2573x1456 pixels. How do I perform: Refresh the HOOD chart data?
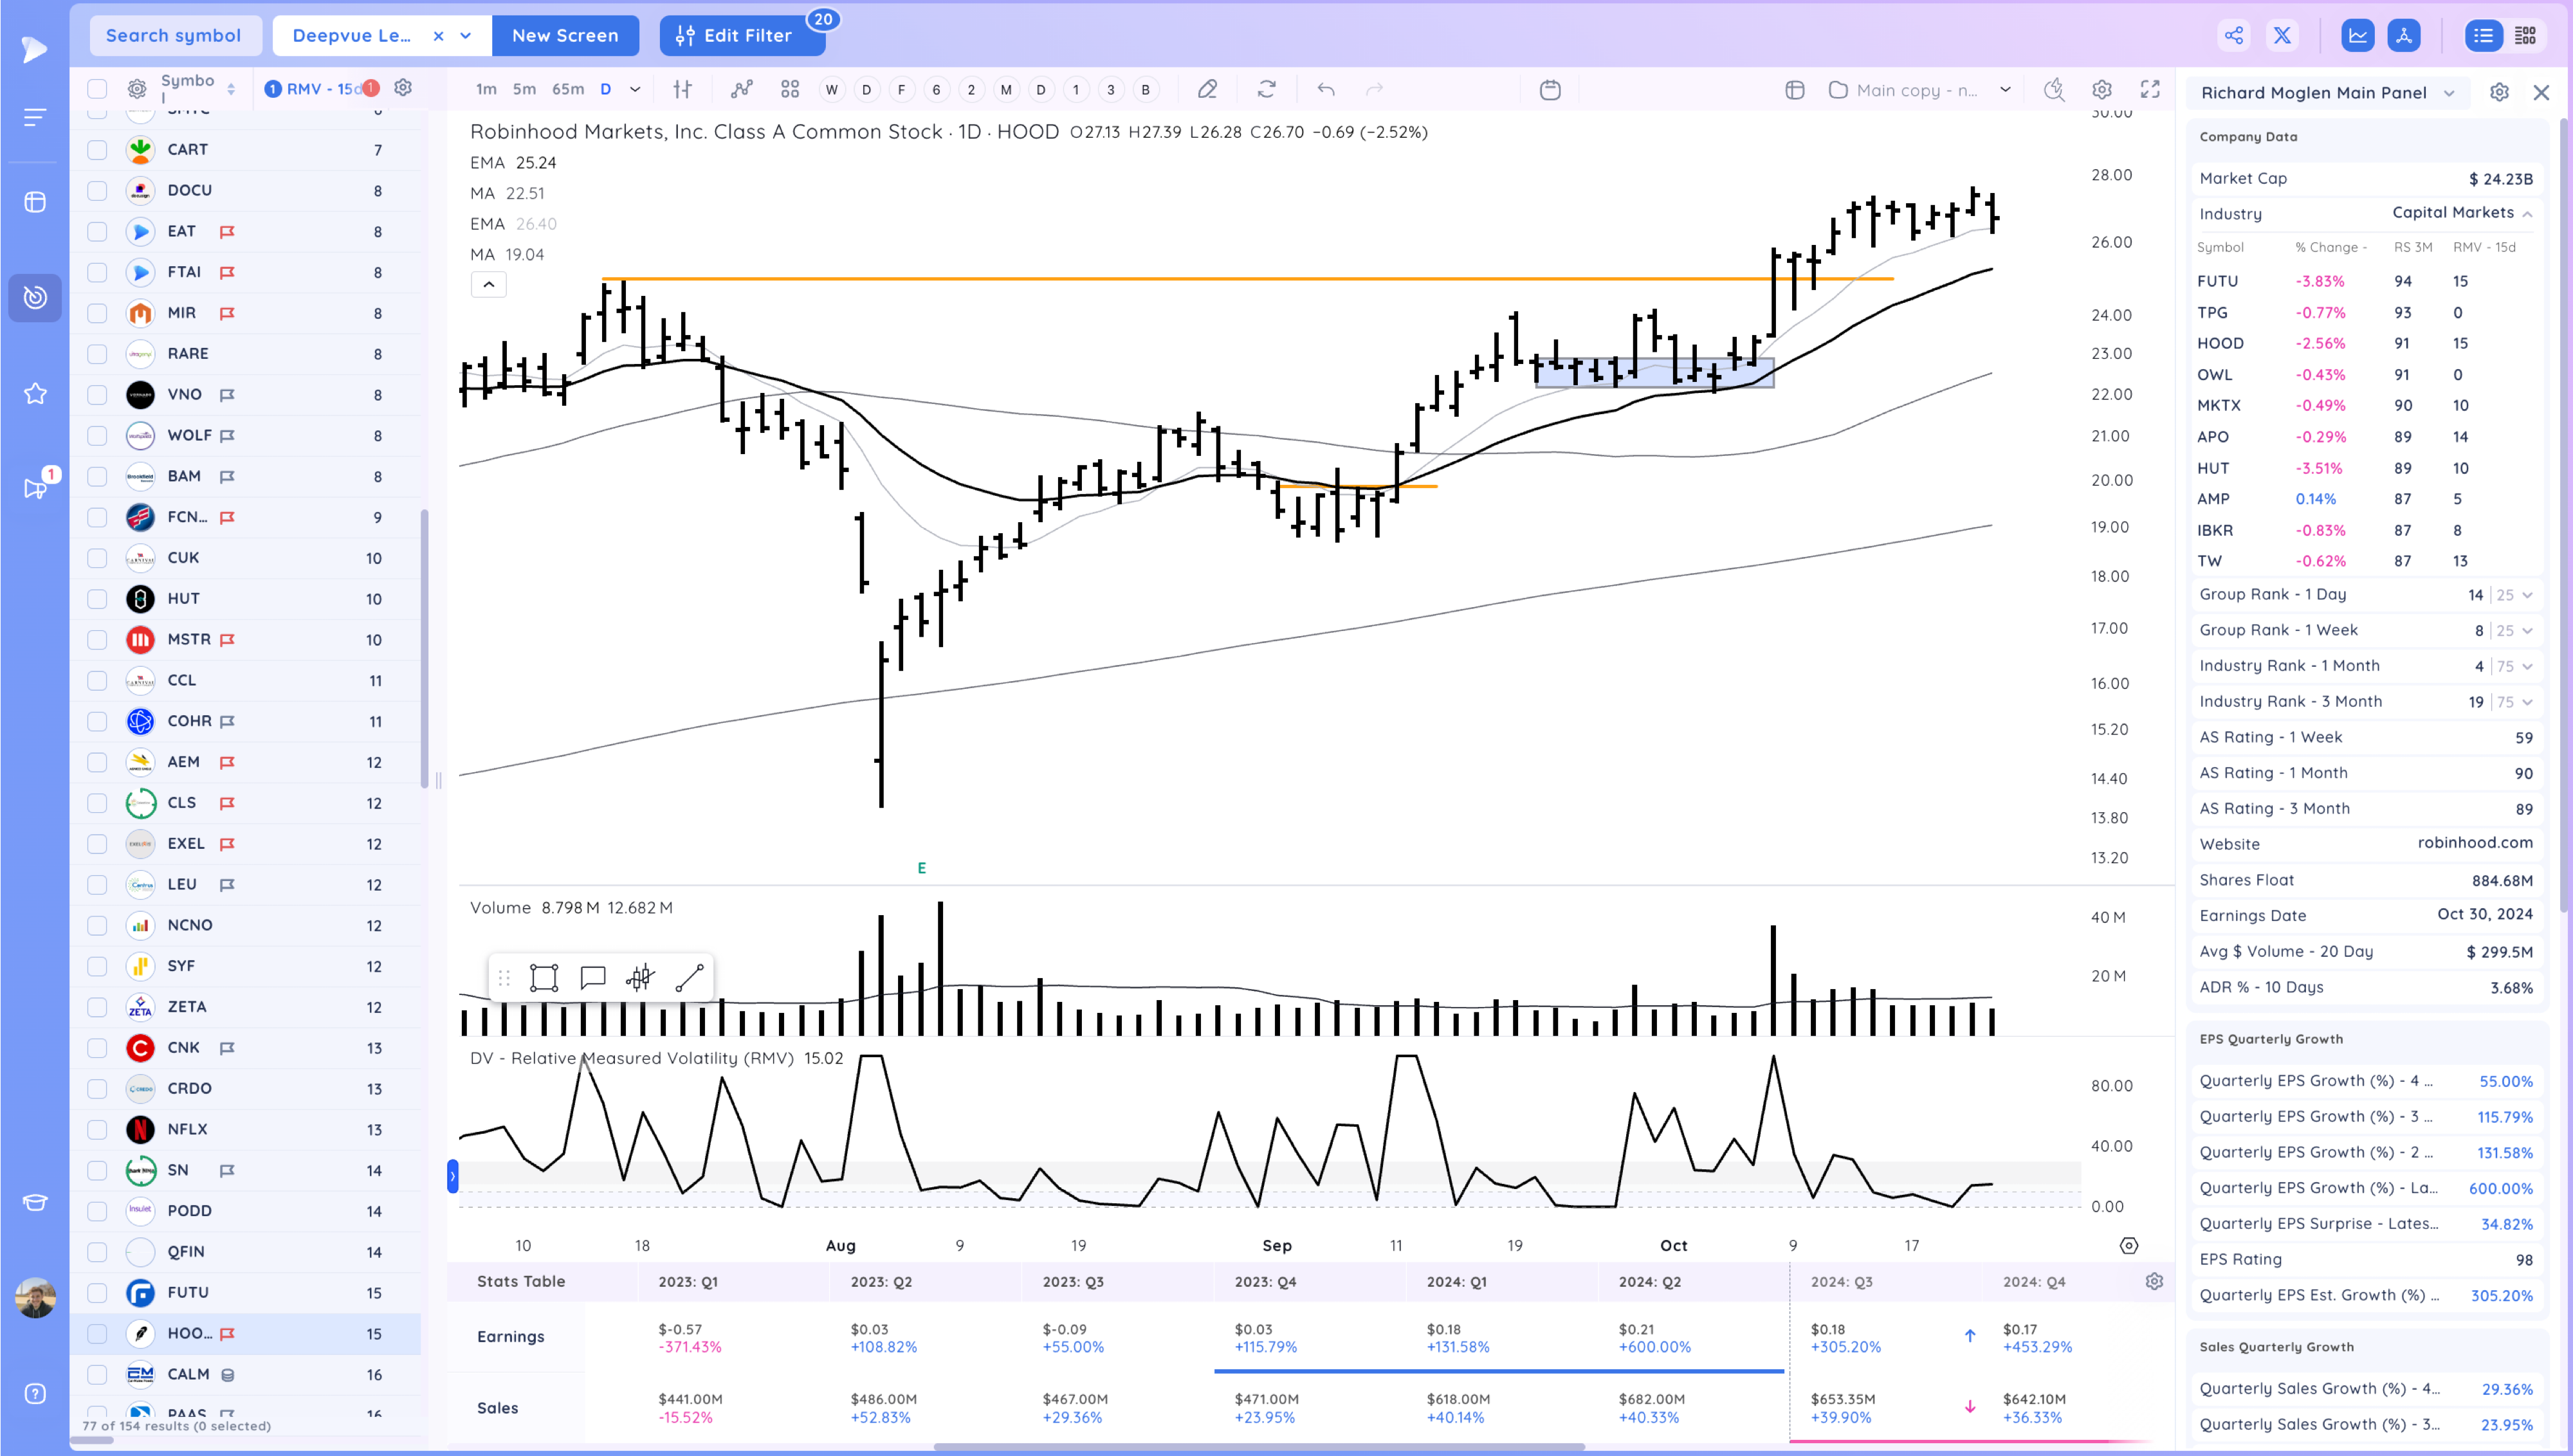pos(1266,89)
